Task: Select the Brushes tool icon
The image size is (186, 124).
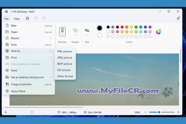Action: 63,30
